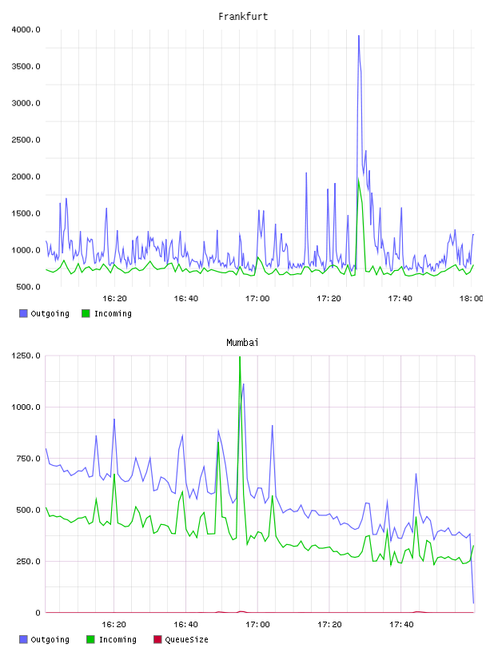The image size is (486, 652).
Task: Click the 0 y-axis label in Mumbai chart
Action: pyautogui.click(x=38, y=613)
